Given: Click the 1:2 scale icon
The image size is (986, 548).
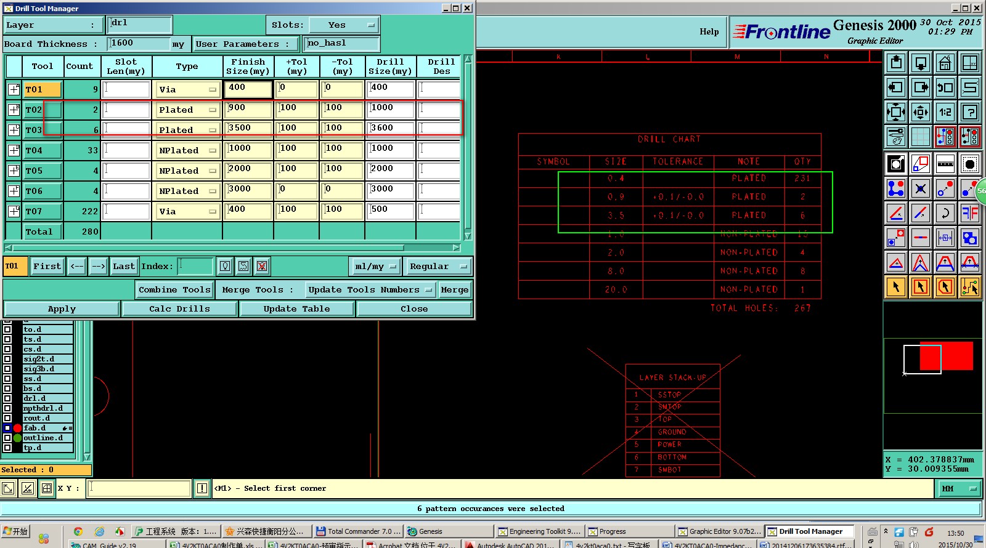Looking at the screenshot, I should tap(945, 112).
